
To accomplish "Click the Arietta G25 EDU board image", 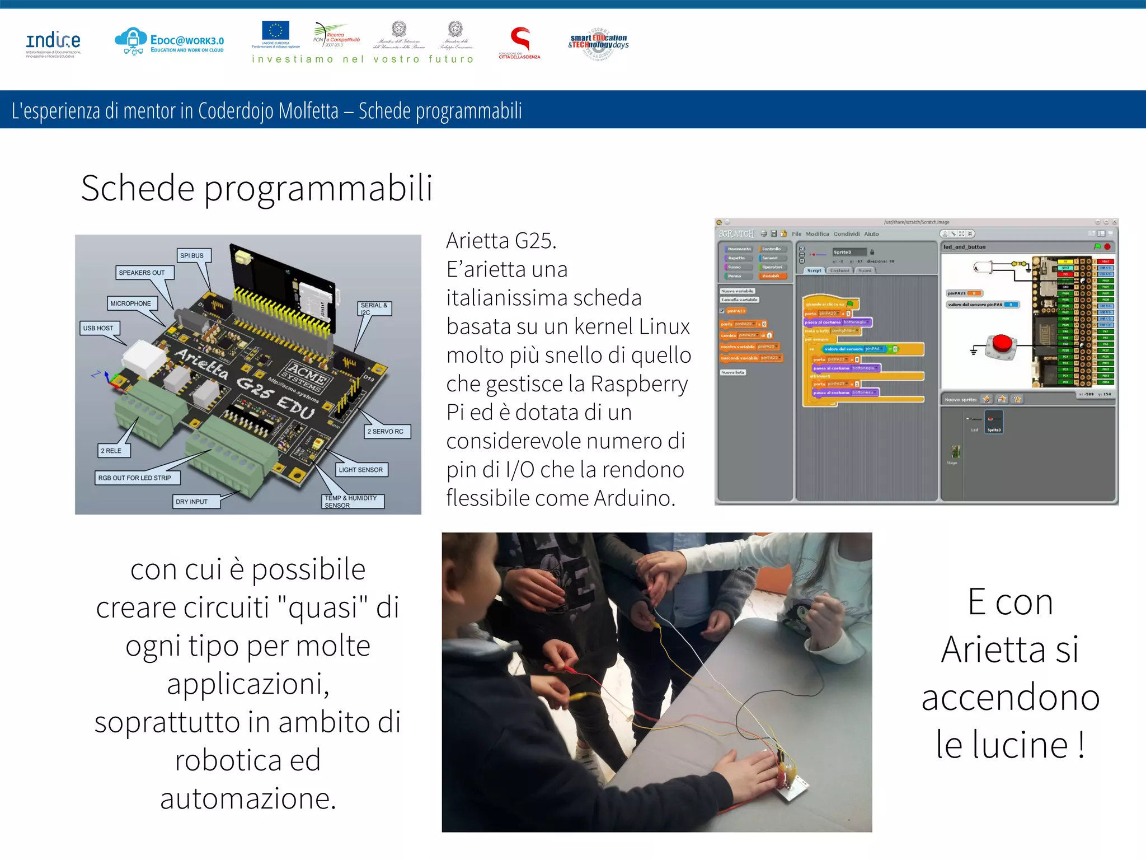I will pos(248,375).
